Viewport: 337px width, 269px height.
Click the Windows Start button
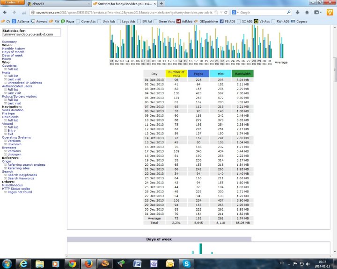point(7,263)
